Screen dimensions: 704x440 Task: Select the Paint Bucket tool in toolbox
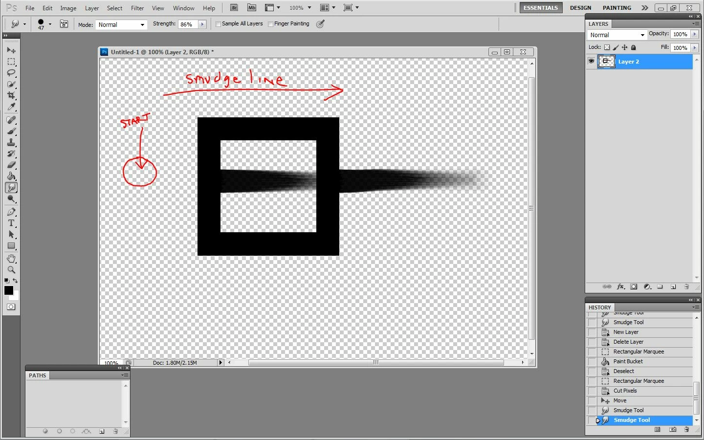click(11, 176)
